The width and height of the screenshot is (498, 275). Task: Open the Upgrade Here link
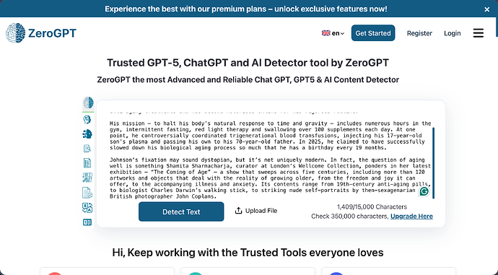411,217
